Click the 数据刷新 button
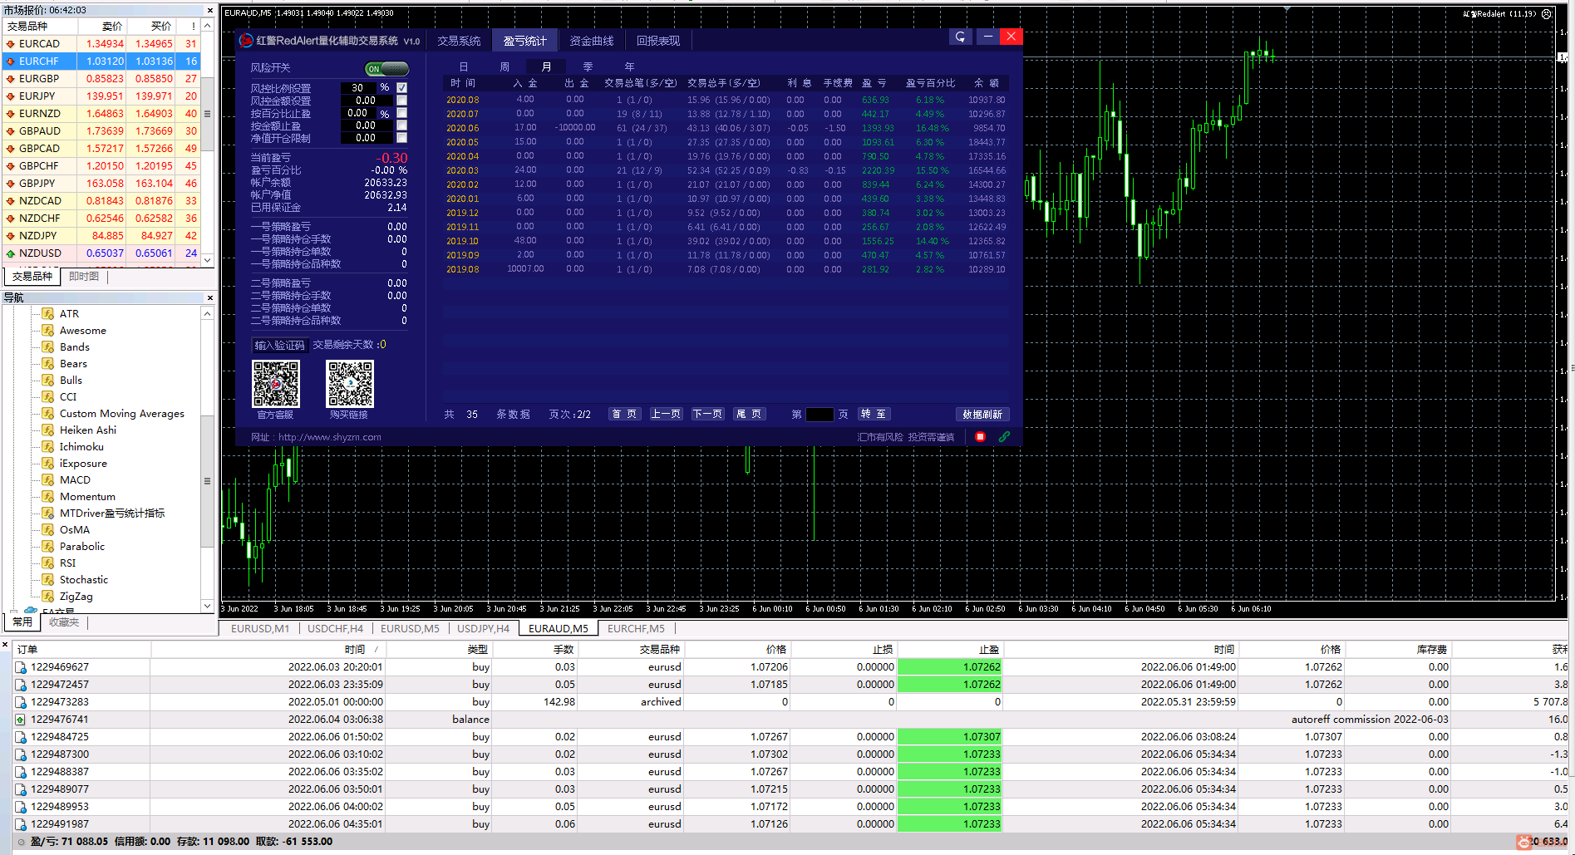 tap(982, 414)
